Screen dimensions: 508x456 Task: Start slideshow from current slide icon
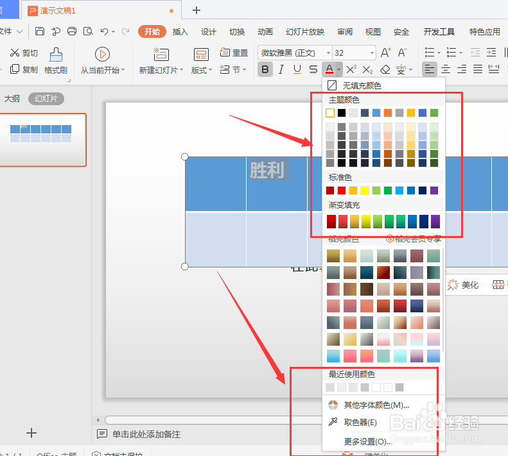coord(102,55)
